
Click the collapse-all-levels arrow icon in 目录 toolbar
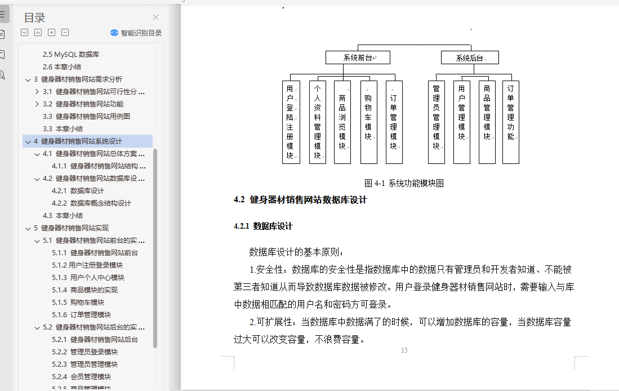38,32
